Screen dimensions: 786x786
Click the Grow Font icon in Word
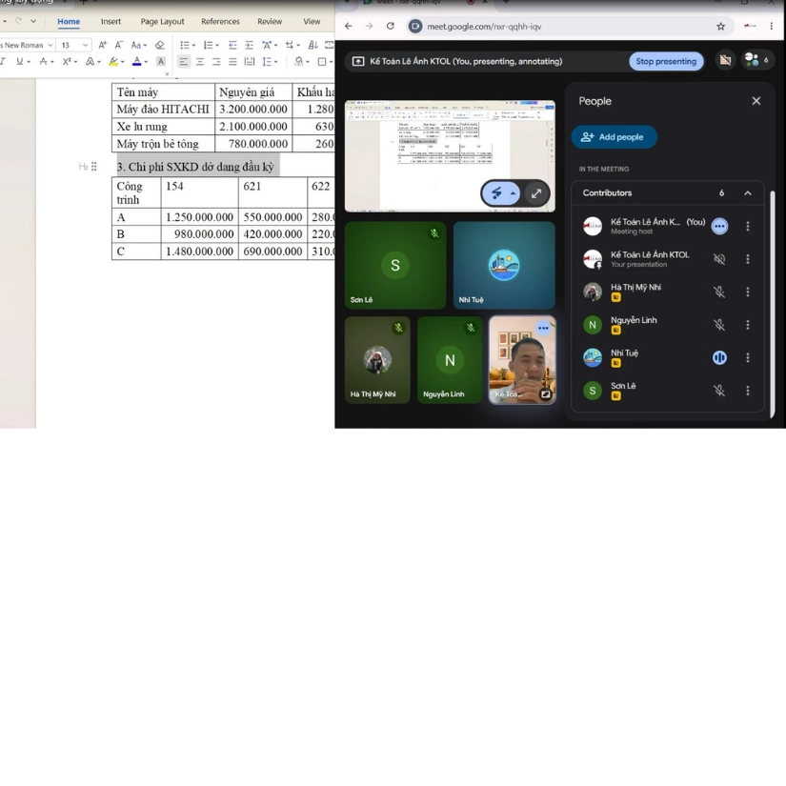click(102, 45)
